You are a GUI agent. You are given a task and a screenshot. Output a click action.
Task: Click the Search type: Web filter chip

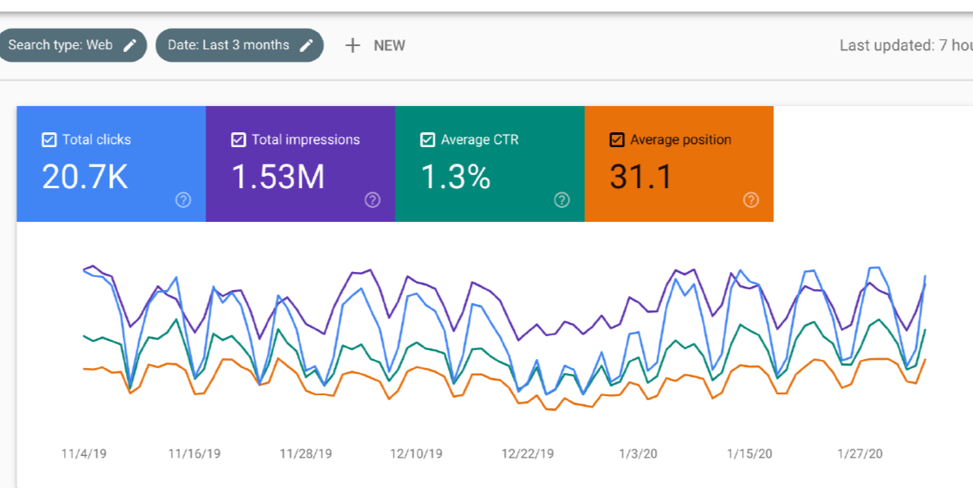tap(72, 45)
